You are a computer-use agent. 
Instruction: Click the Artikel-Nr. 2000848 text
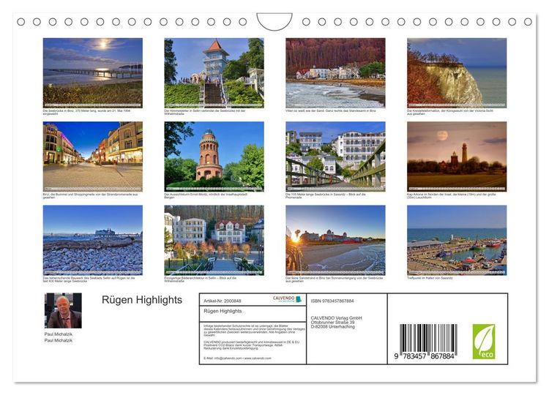coord(223,301)
